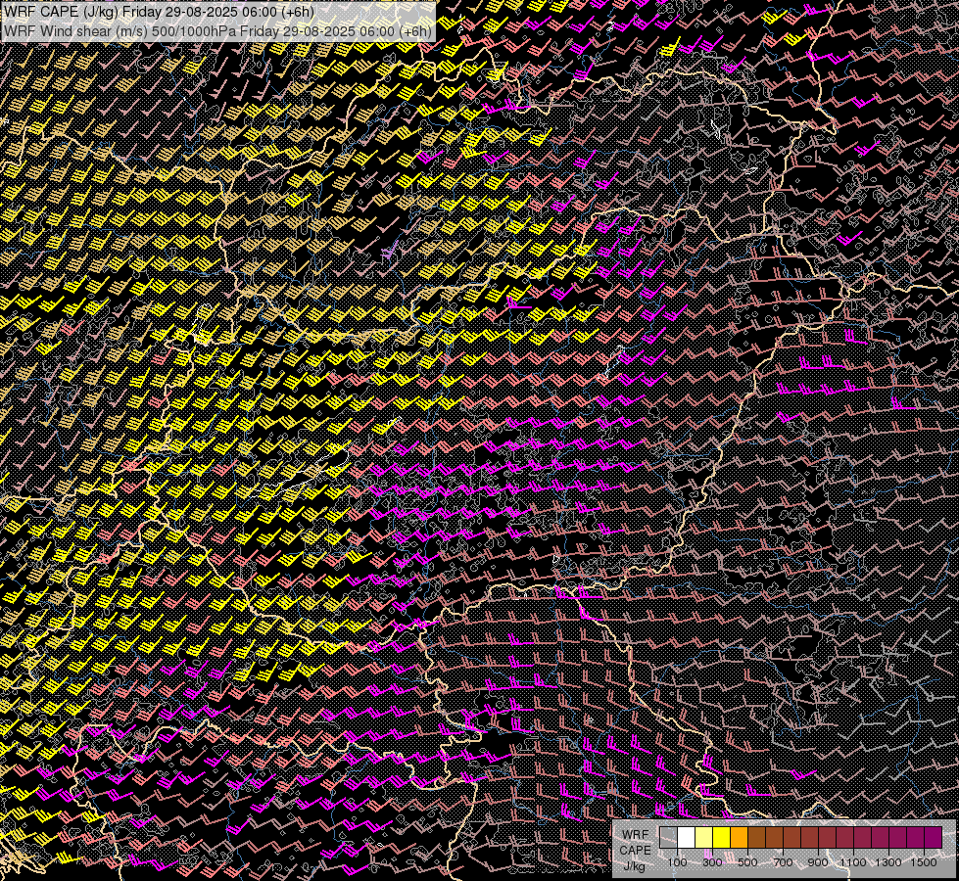This screenshot has width=959, height=881.
Task: Click the 1100 legend value
Action: 853,862
